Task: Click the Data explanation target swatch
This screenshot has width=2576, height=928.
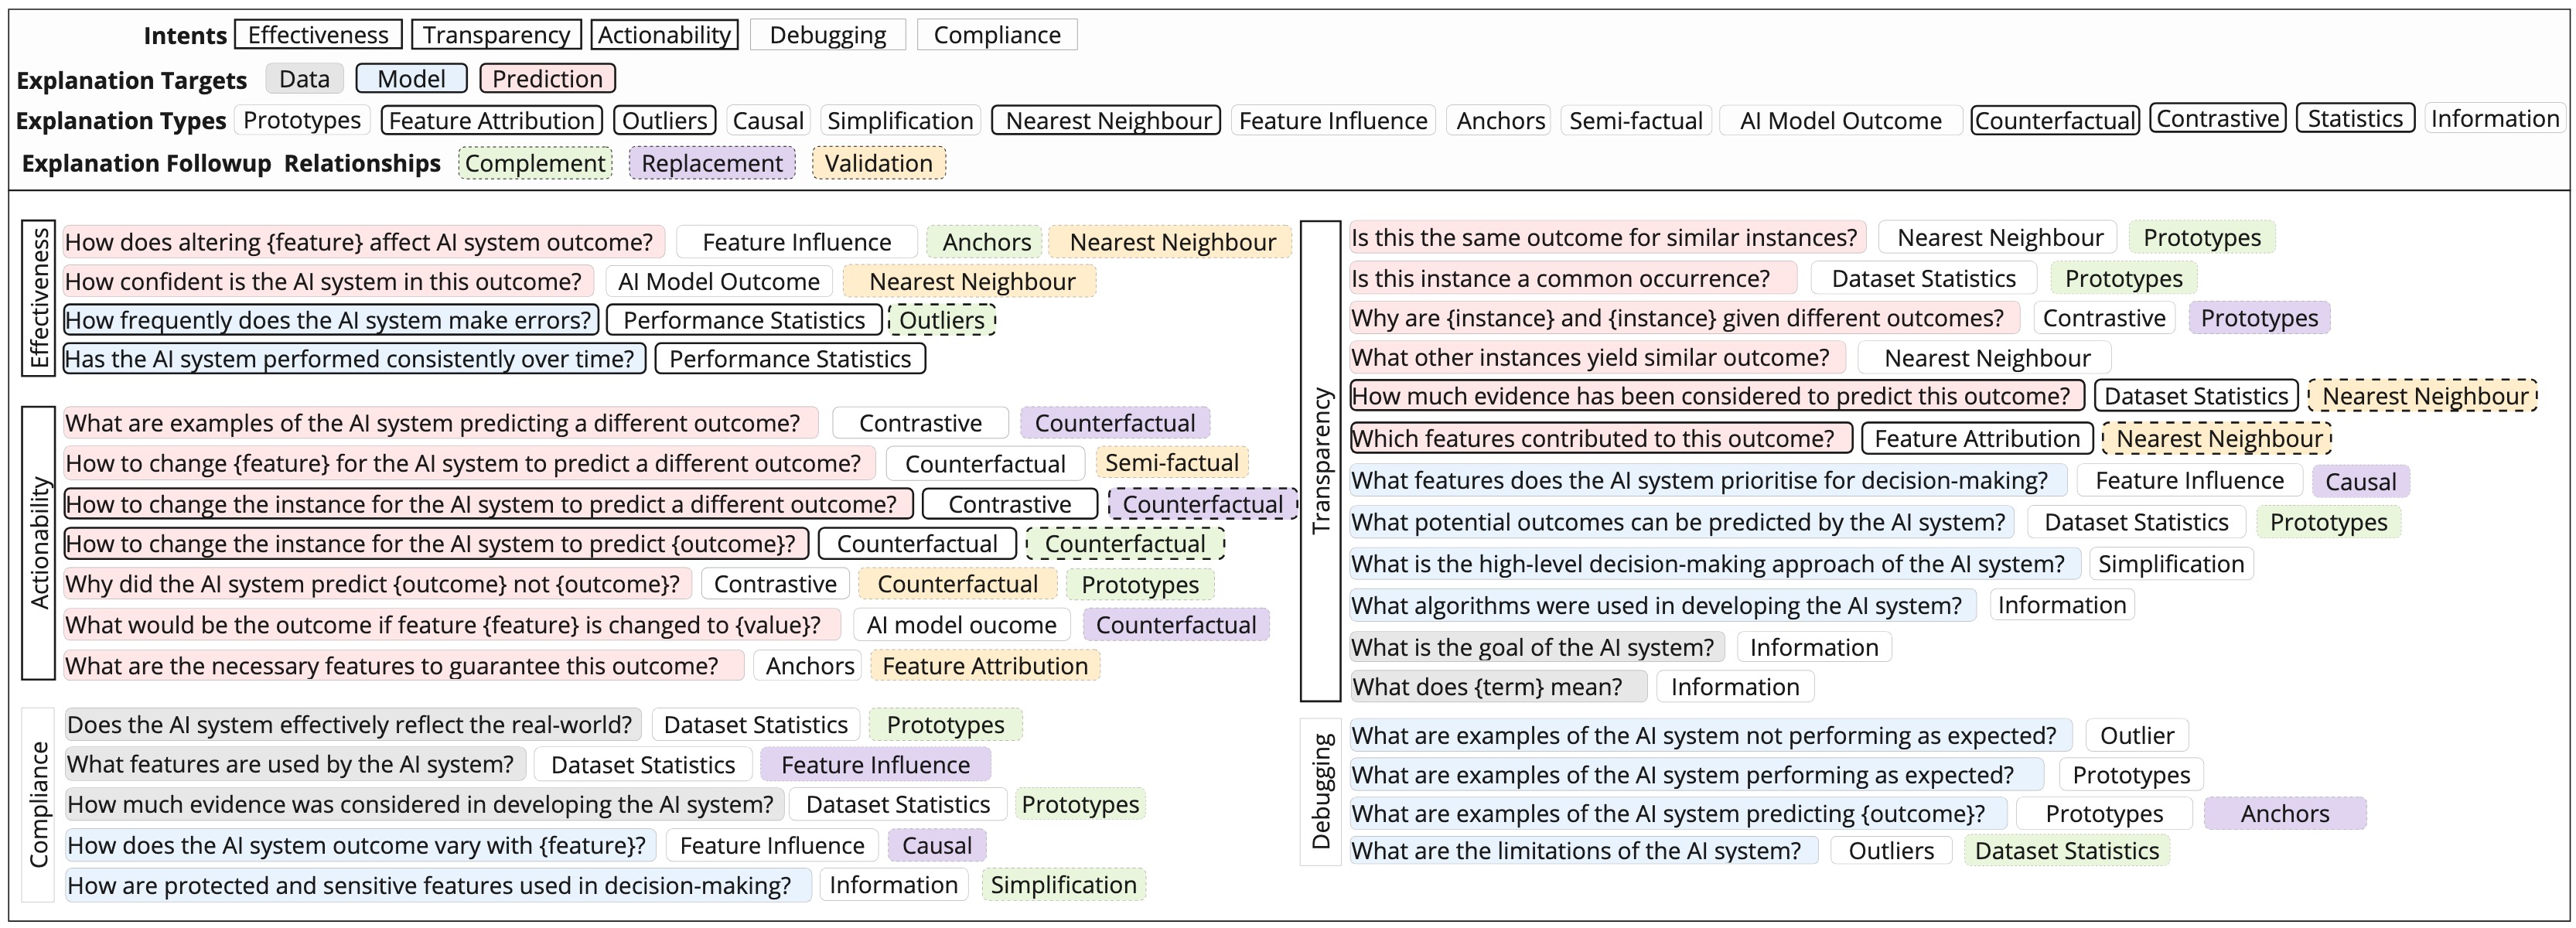Action: pos(304,79)
